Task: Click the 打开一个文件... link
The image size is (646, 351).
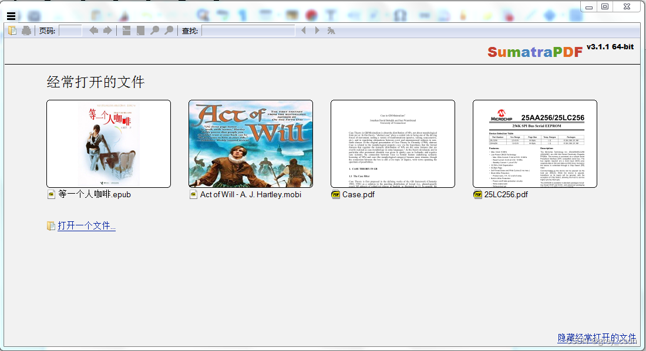Action: (x=86, y=226)
